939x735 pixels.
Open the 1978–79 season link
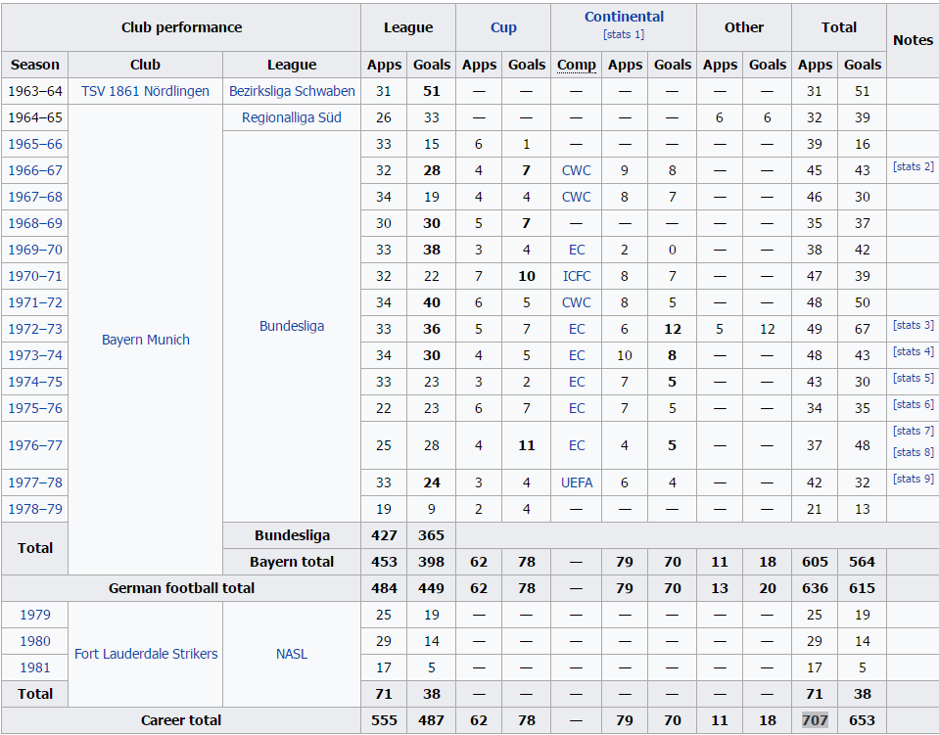click(x=34, y=509)
